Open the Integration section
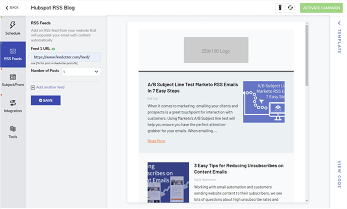 13,106
